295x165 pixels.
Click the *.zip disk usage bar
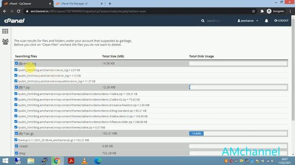pyautogui.click(x=238, y=87)
